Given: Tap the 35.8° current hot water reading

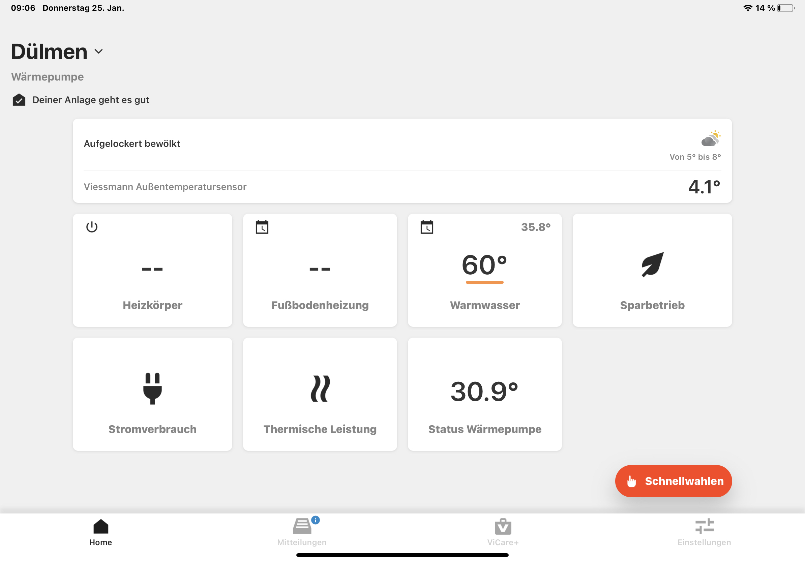Looking at the screenshot, I should tap(536, 227).
